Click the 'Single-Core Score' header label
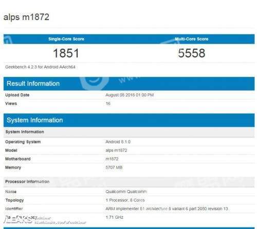The width and height of the screenshot is (257, 229). (x=66, y=39)
